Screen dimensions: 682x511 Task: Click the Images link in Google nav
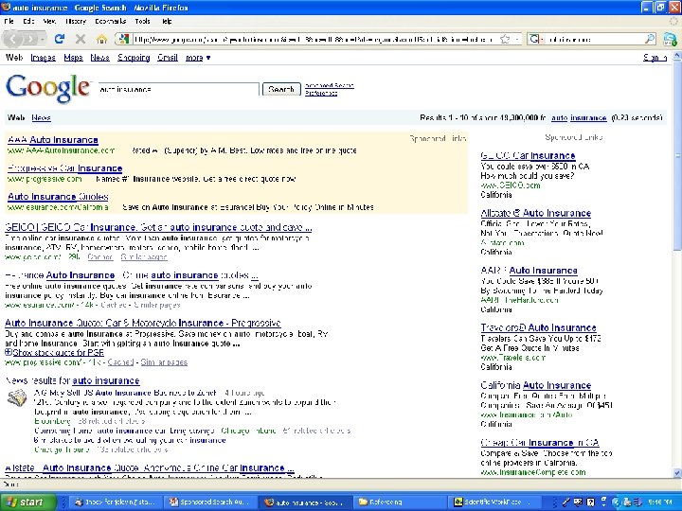pos(43,58)
